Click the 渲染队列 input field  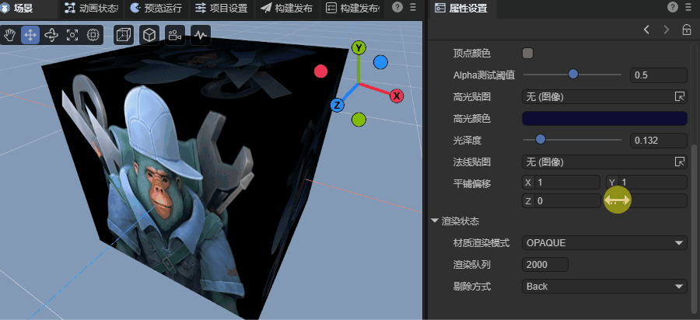tap(544, 265)
